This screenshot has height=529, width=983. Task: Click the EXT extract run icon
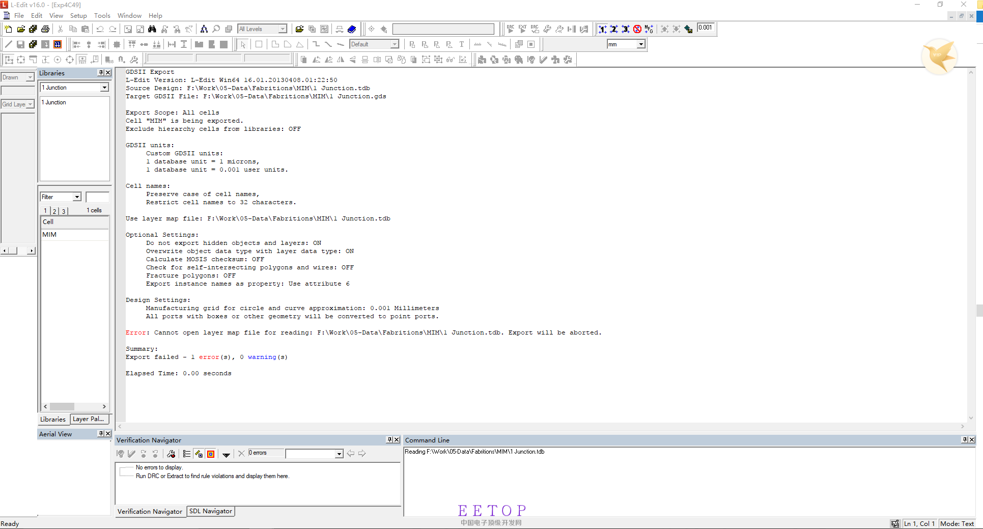pyautogui.click(x=523, y=29)
